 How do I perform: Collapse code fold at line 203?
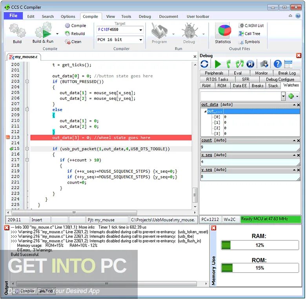[27, 81]
